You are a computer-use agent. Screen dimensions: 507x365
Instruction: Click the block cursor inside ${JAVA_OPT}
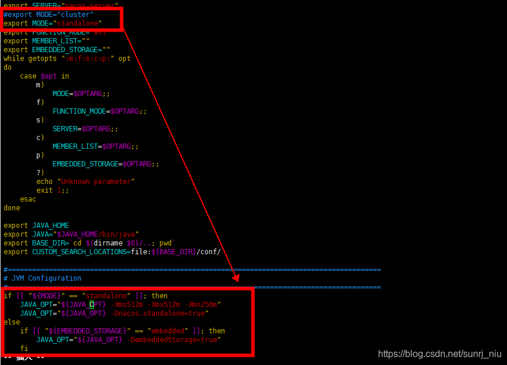point(92,304)
